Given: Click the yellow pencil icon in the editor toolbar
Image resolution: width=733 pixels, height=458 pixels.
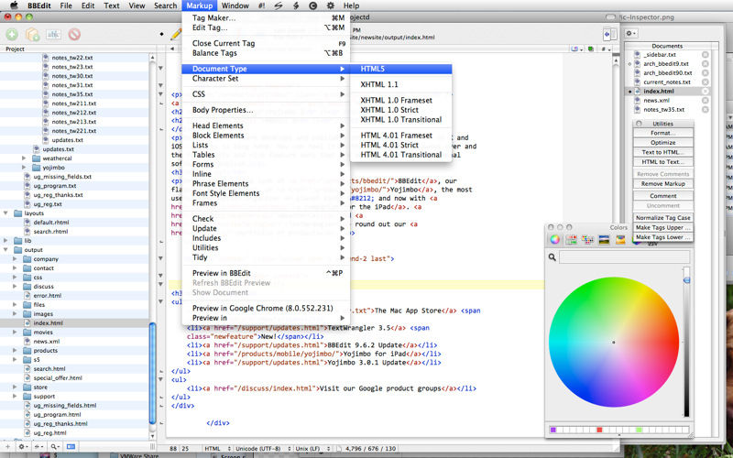Looking at the screenshot, I should tap(176, 34).
